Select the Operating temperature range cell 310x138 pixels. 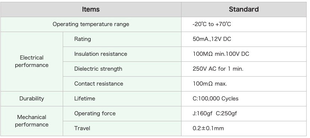pyautogui.click(x=91, y=24)
